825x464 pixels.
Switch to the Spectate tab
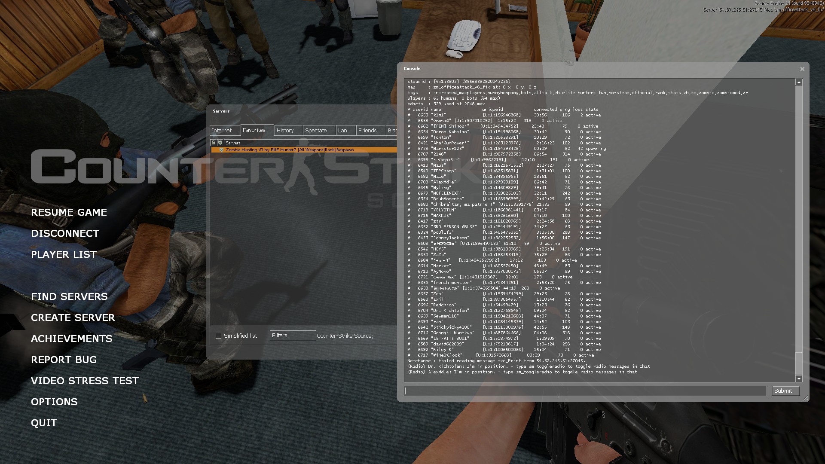click(x=319, y=131)
